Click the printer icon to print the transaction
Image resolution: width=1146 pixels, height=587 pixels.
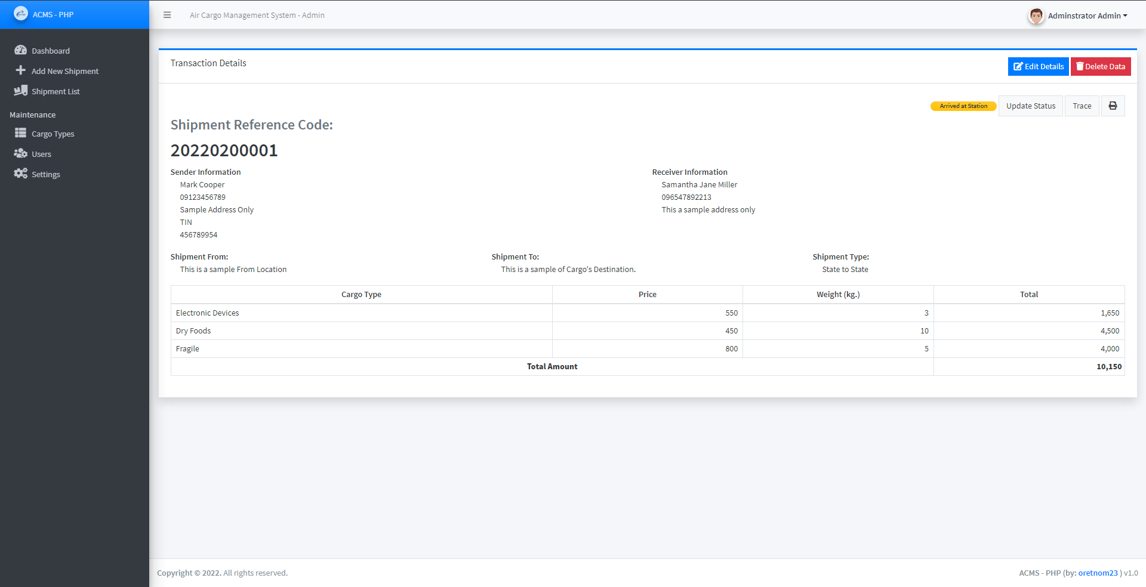coord(1113,106)
